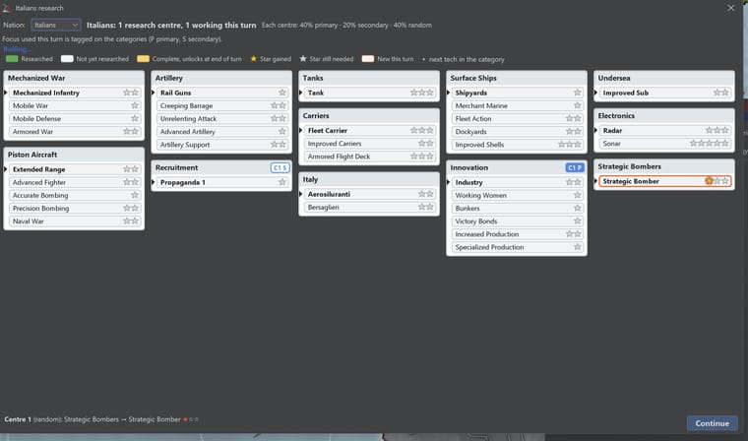
Task: Click the C1 P badge on Innovation
Action: 575,167
